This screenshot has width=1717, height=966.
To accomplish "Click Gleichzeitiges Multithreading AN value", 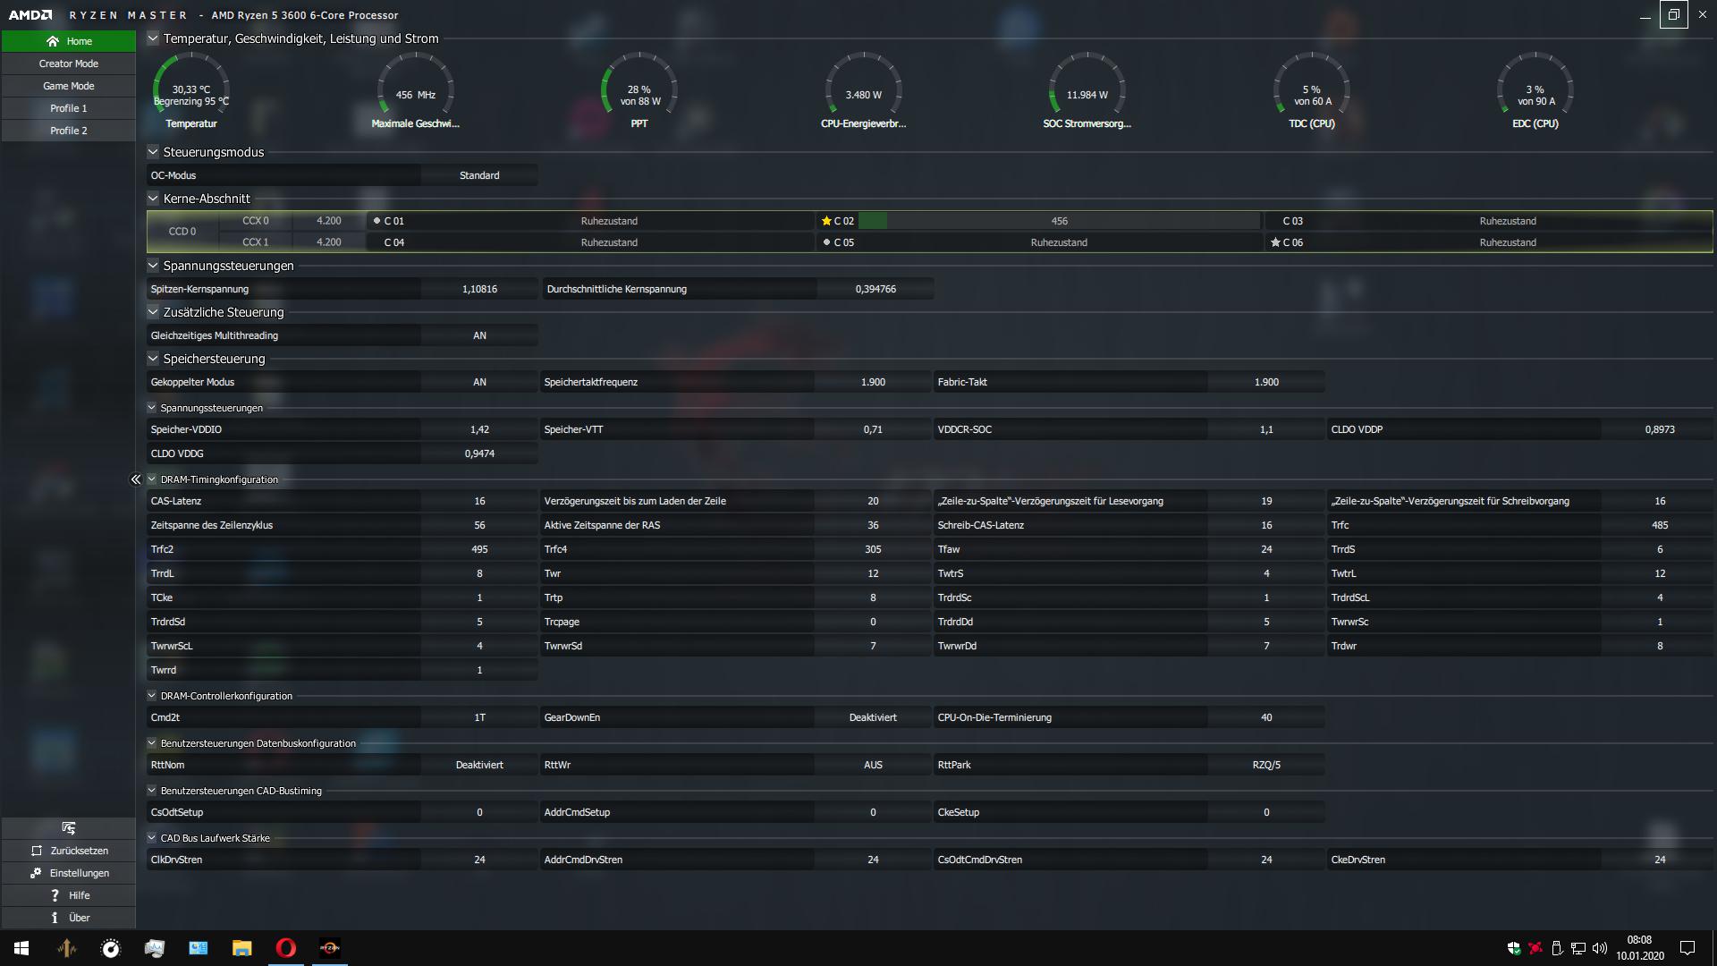I will 479,335.
